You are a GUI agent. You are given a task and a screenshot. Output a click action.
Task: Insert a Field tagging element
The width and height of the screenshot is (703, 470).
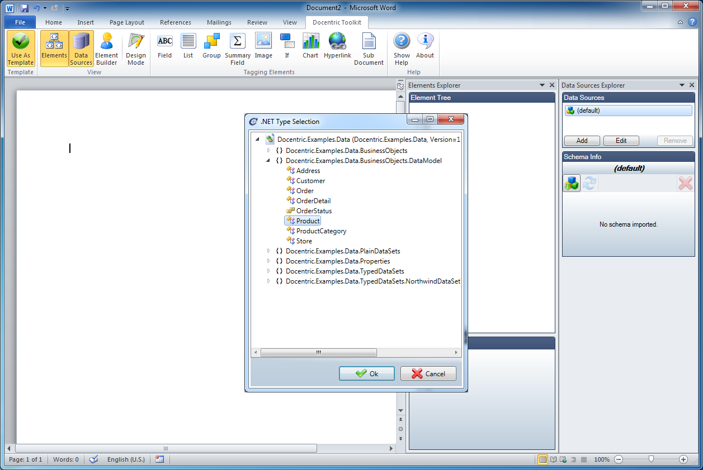coord(165,46)
